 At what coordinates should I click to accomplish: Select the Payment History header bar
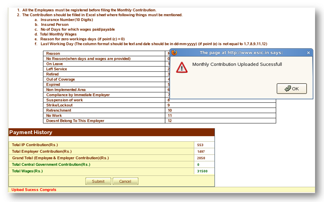pyautogui.click(x=31, y=132)
